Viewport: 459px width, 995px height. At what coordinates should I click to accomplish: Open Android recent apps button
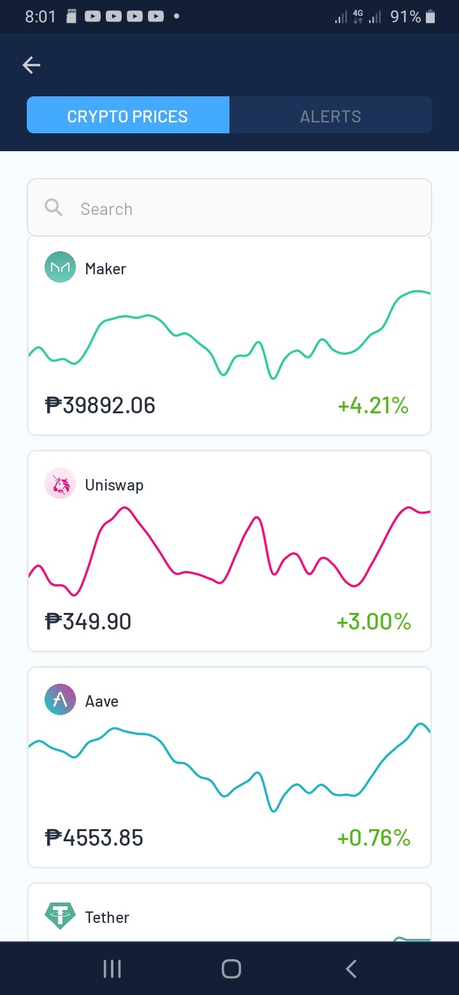coord(112,969)
